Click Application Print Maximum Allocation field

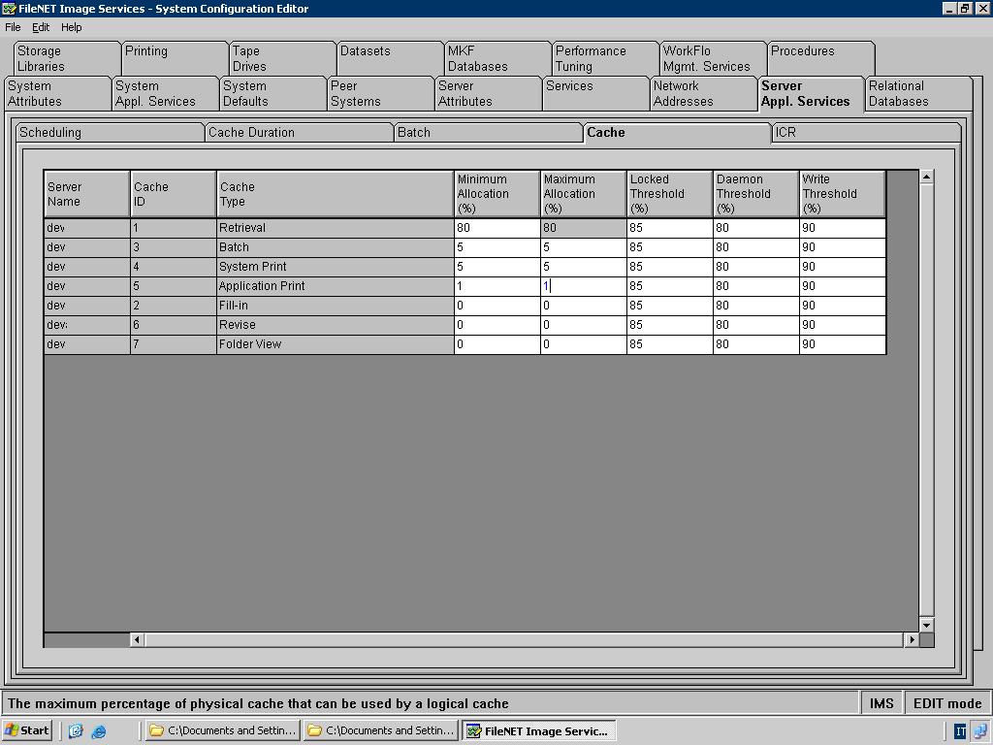point(583,286)
